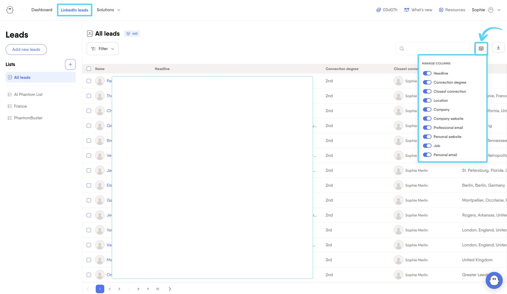Select the All leads list
The width and height of the screenshot is (507, 294).
click(x=41, y=77)
